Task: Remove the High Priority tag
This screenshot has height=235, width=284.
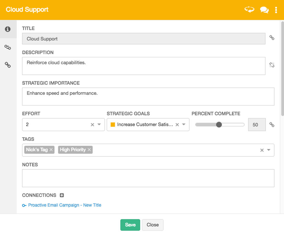Action: pyautogui.click(x=89, y=150)
